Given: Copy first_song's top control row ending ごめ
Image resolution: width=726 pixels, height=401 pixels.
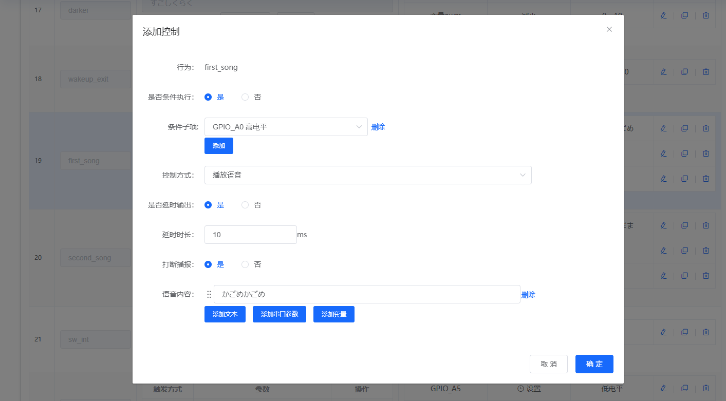Looking at the screenshot, I should (x=684, y=128).
